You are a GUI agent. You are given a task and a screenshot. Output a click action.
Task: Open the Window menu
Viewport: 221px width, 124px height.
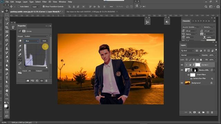tap(62, 2)
